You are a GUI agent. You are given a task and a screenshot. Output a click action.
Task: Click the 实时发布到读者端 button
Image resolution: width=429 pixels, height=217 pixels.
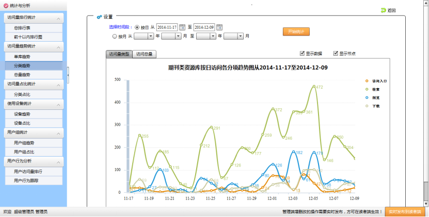click(x=404, y=212)
